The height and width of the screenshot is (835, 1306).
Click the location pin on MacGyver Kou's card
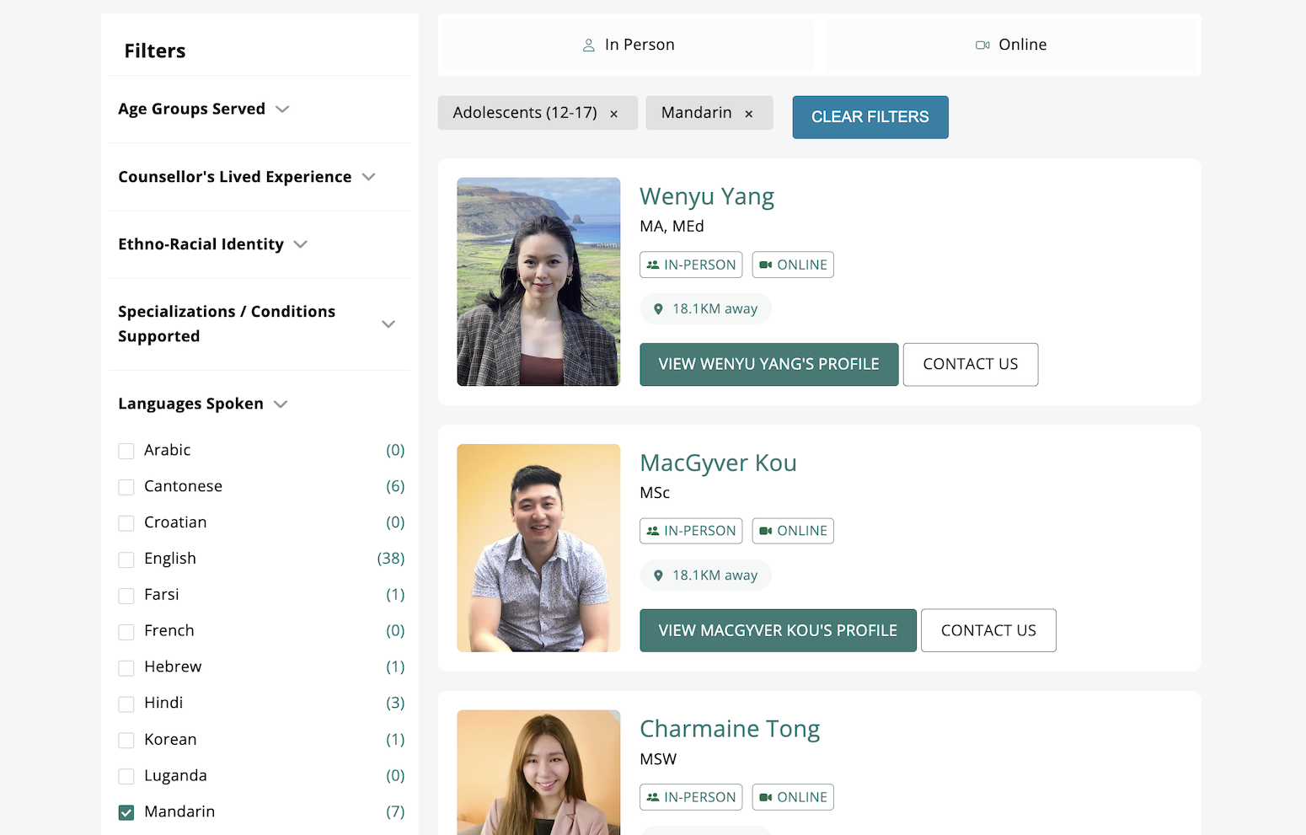point(658,575)
